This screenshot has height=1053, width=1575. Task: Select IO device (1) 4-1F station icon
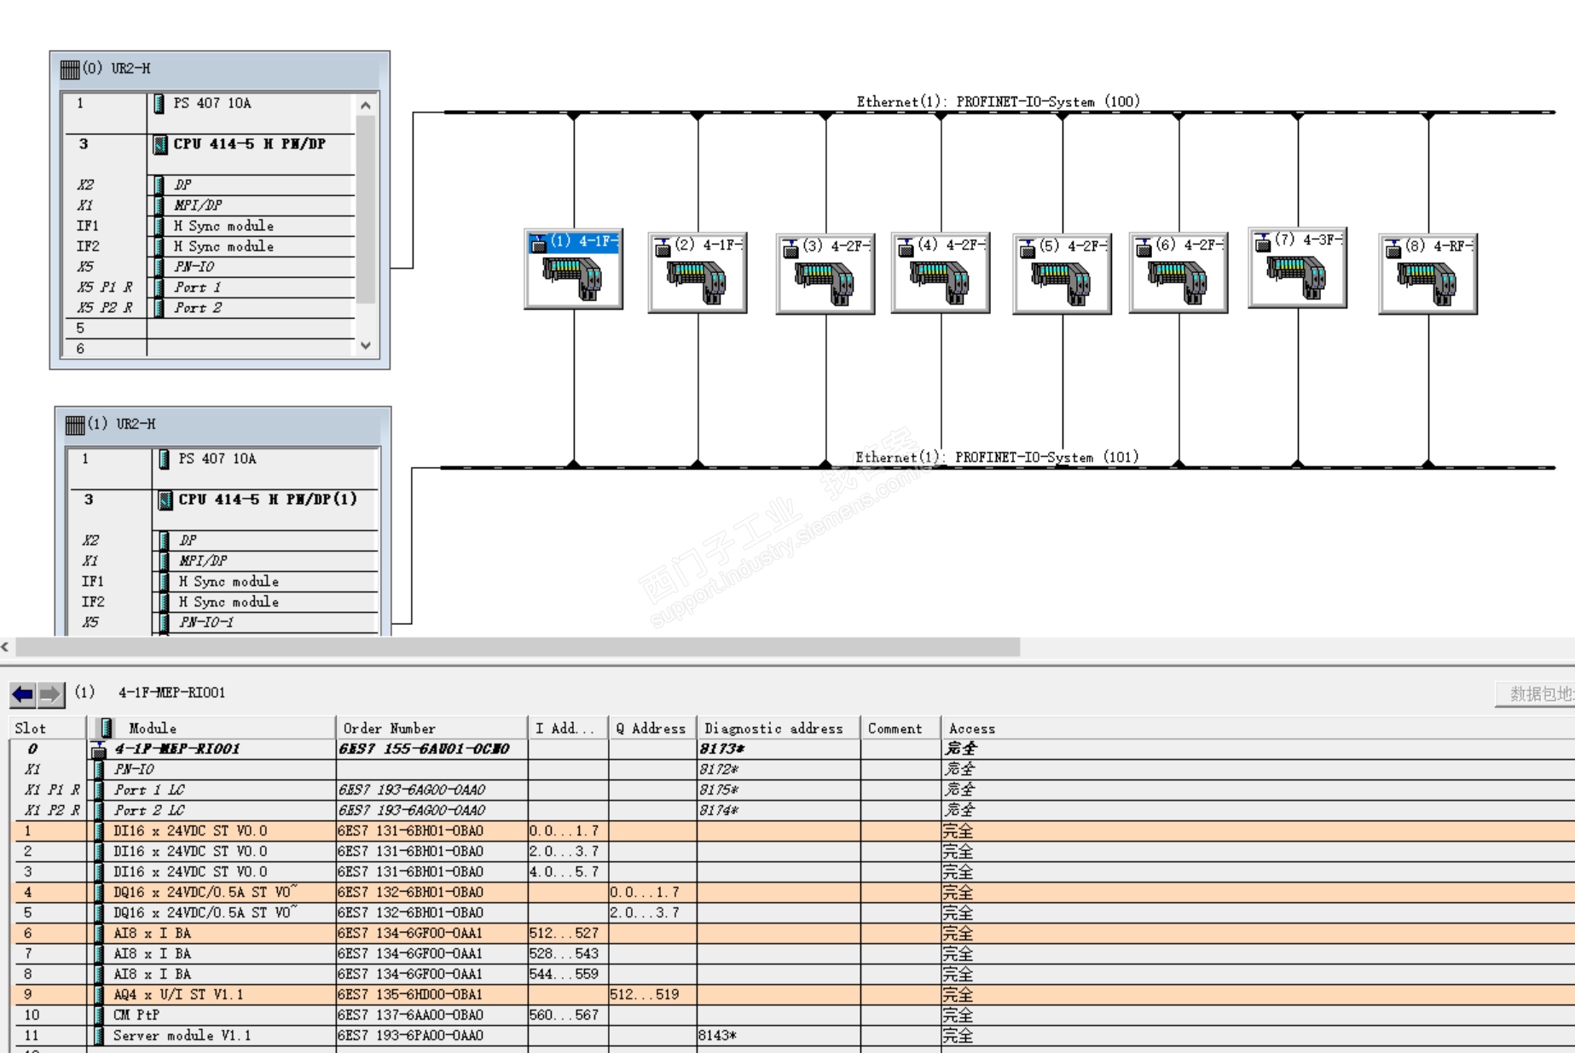click(573, 269)
